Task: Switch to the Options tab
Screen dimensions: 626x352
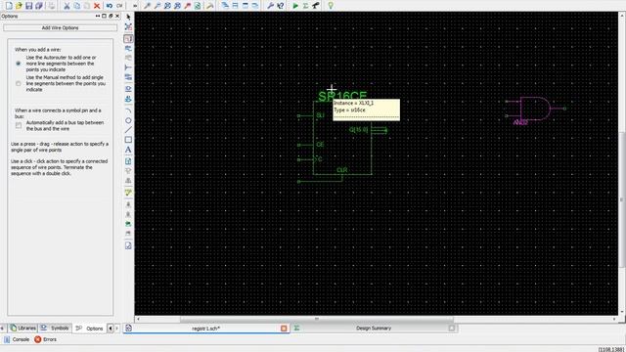Action: point(90,329)
